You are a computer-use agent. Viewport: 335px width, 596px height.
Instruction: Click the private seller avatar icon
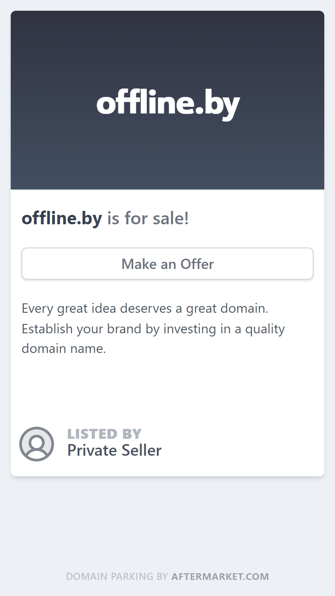point(37,444)
